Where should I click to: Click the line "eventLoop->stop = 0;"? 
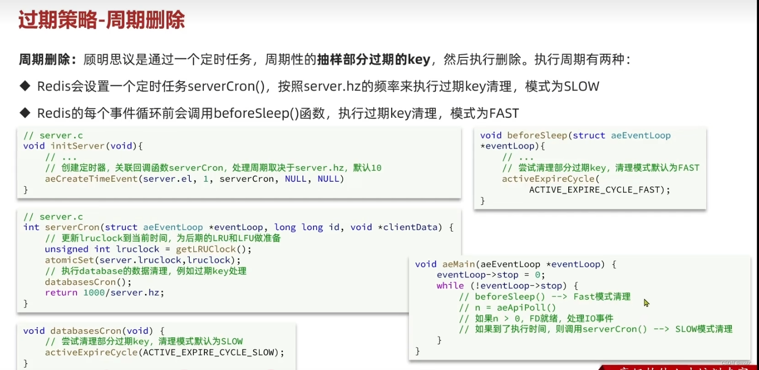[x=491, y=275]
